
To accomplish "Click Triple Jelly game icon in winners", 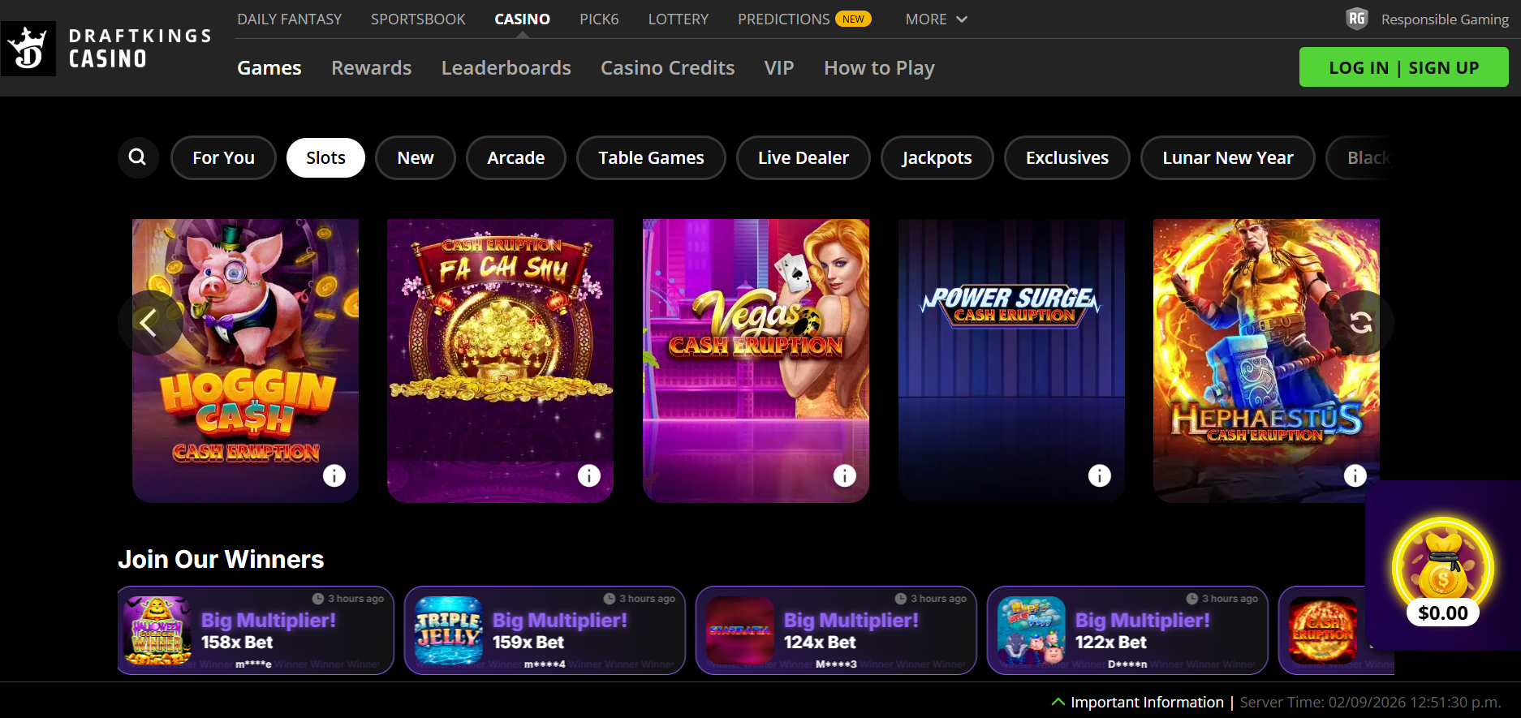I will tap(449, 630).
